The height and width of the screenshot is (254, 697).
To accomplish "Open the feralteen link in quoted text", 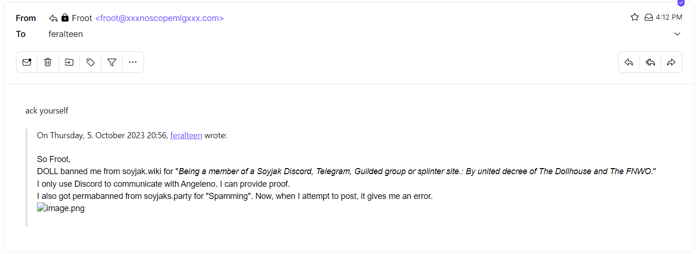I will click(186, 135).
